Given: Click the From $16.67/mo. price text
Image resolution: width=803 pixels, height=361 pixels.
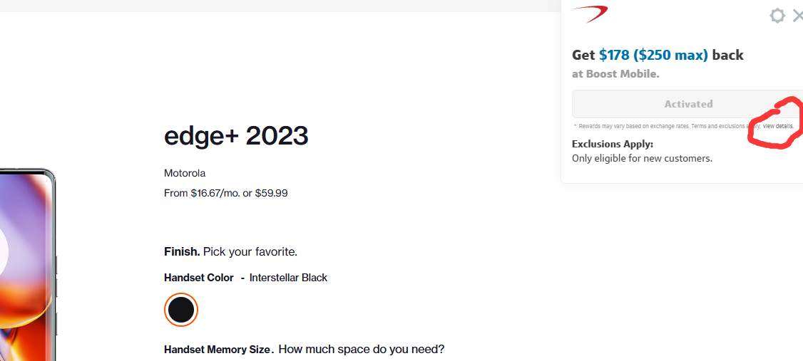Looking at the screenshot, I should point(225,193).
